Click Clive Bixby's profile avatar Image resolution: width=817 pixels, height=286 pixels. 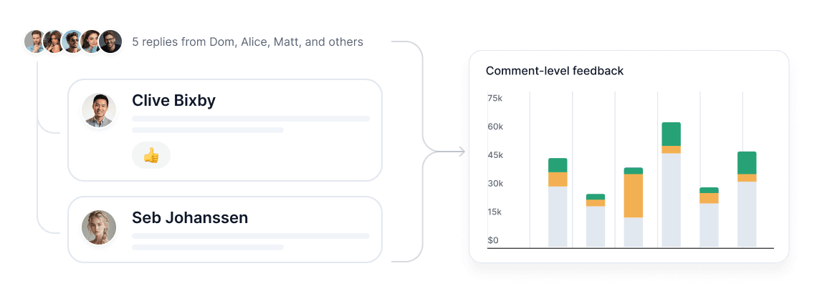pos(99,110)
